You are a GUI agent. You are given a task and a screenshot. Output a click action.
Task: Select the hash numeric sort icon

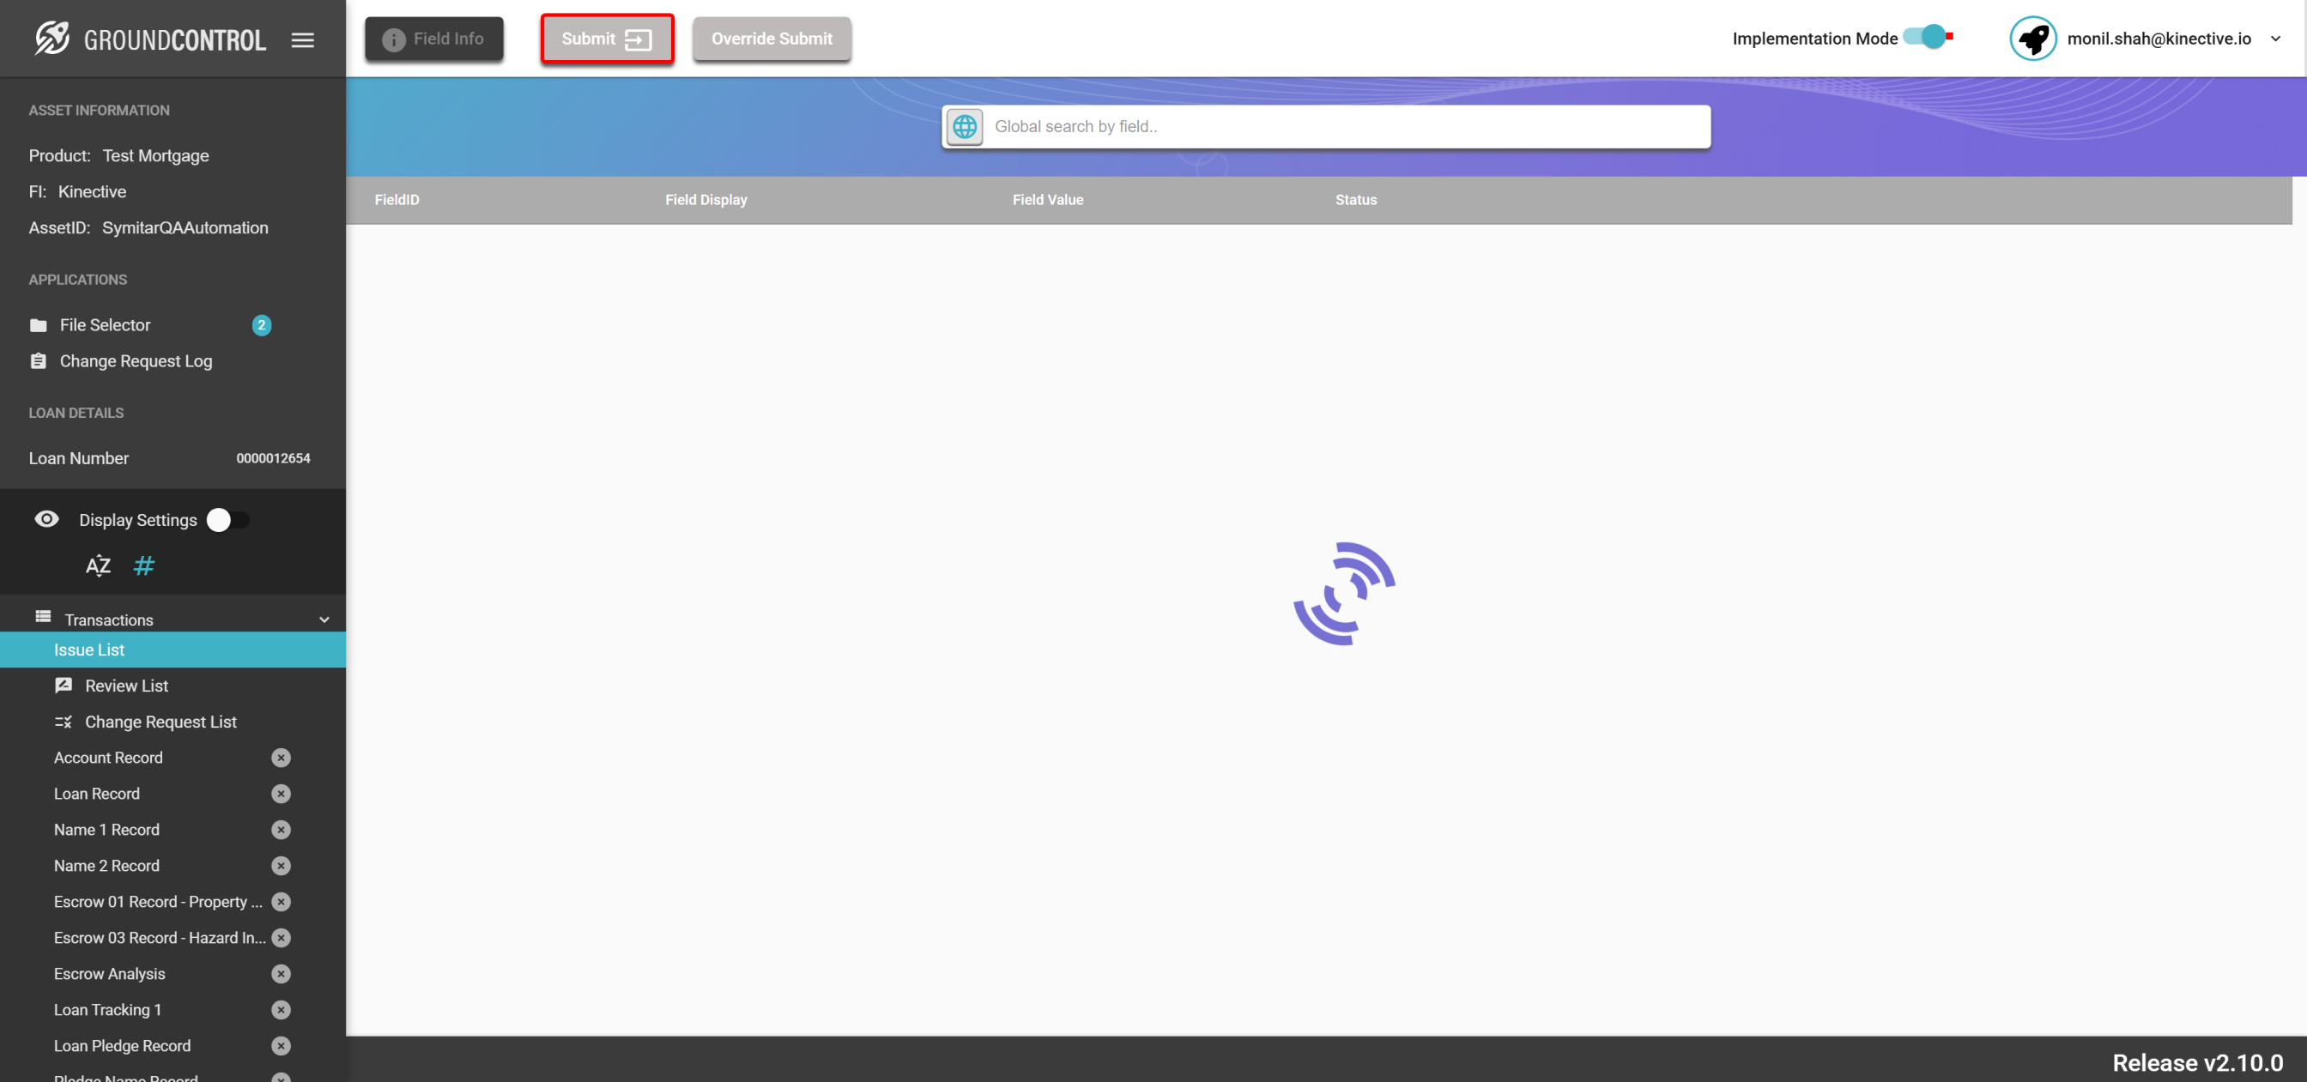pos(143,566)
